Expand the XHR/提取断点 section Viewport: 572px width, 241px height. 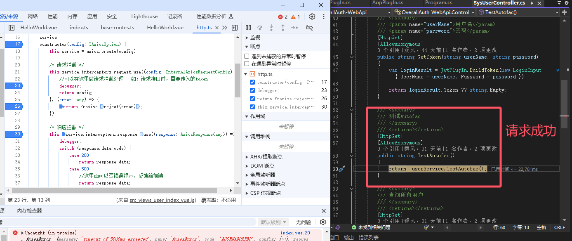click(247, 157)
